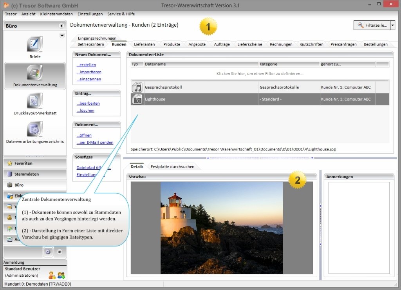Click the MP3 file type icon
401x290 pixels.
(137, 87)
